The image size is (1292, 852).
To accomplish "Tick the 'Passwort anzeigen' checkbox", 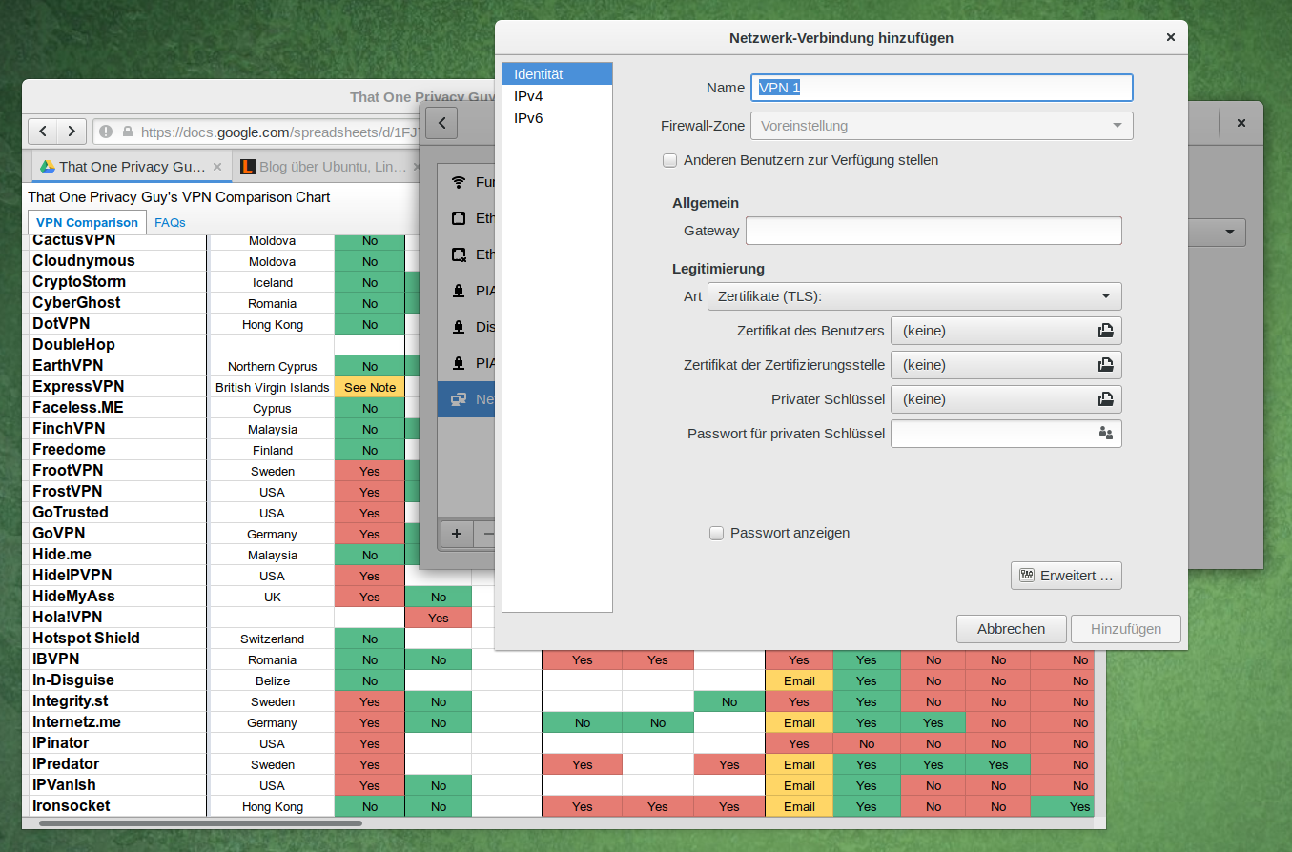I will 717,534.
